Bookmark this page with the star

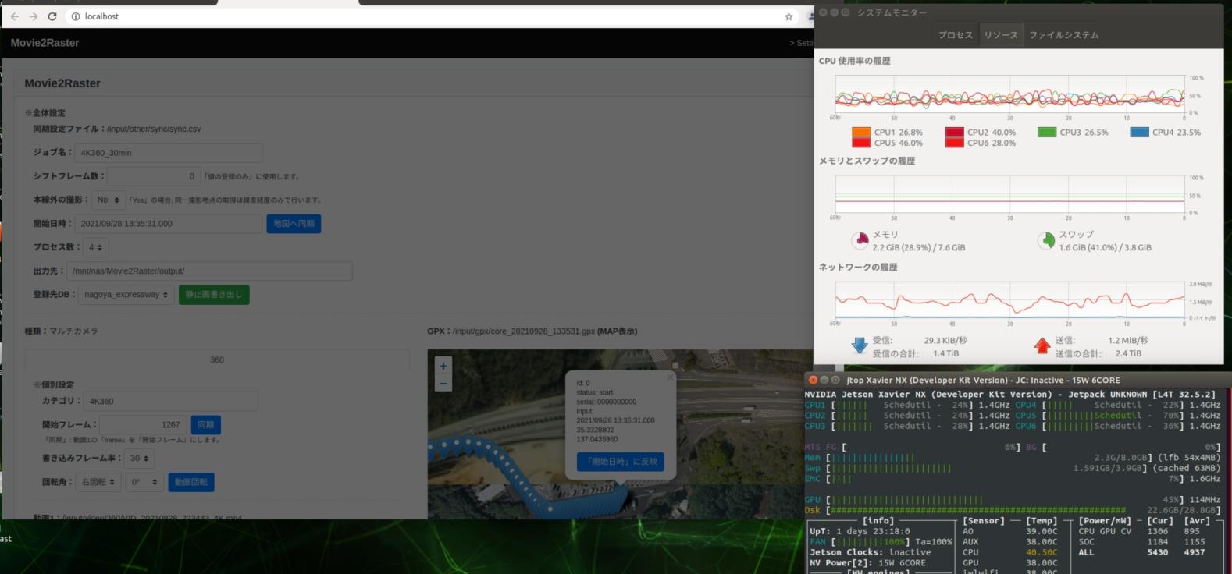pos(789,16)
